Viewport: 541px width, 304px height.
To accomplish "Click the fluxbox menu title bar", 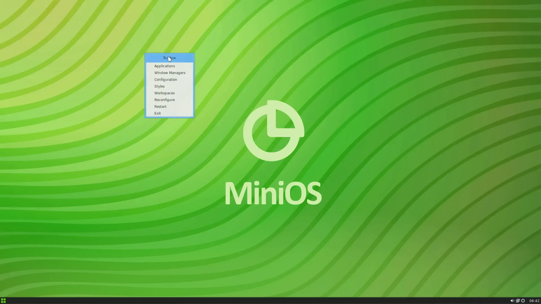I will 169,58.
